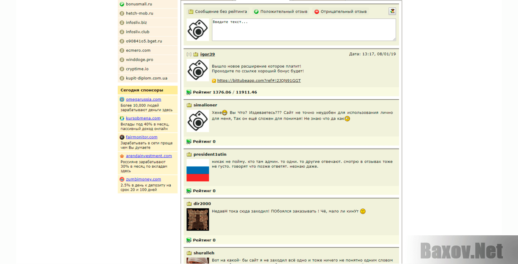Choose 'Положительный отзыв' review option

(x=280, y=12)
